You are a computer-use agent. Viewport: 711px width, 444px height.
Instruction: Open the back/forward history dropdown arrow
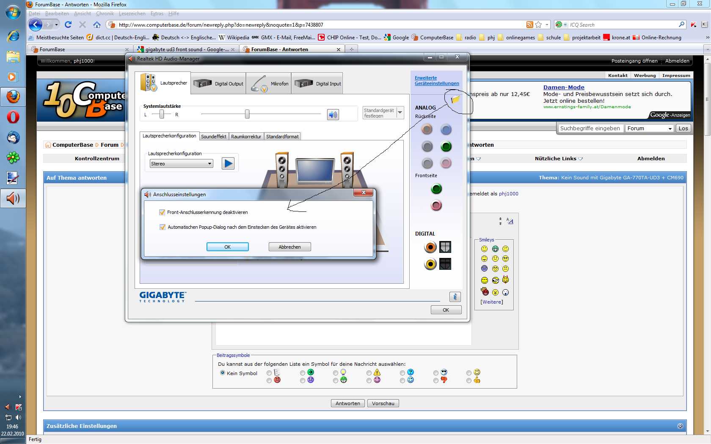[56, 25]
